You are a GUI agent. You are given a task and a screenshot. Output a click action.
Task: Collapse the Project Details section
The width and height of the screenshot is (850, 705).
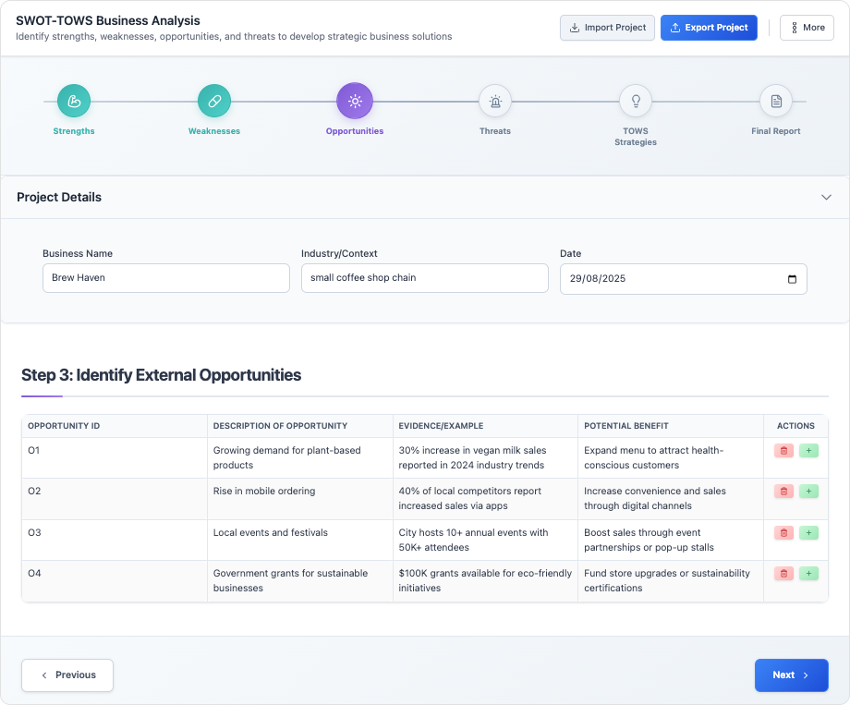[x=827, y=197]
